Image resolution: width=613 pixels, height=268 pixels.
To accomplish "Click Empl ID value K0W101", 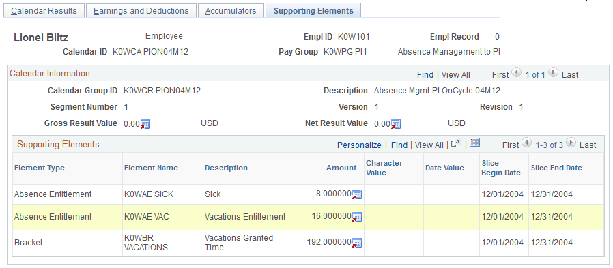I will click(354, 37).
